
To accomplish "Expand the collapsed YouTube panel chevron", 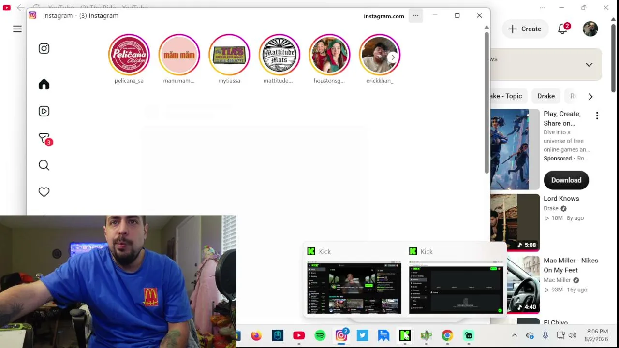I will click(x=589, y=65).
